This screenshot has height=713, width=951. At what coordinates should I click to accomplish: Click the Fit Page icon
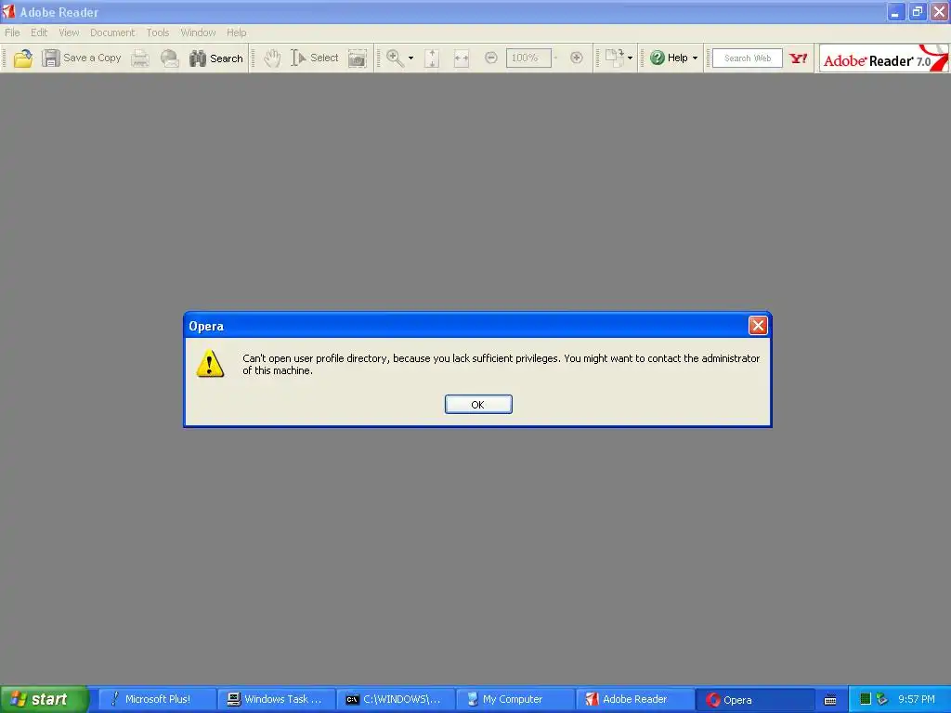coord(432,58)
